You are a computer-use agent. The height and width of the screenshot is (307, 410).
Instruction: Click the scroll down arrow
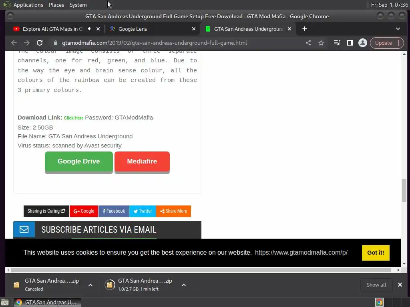(x=404, y=264)
